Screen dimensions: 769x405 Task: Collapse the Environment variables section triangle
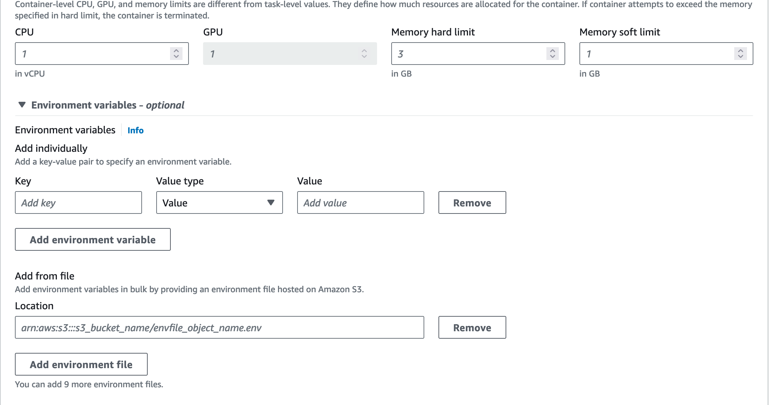pos(22,105)
